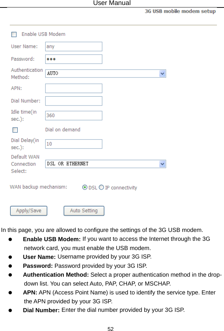Screen dimensions: 224x331
Task: Click the Dial Number input box
Action: [74, 101]
